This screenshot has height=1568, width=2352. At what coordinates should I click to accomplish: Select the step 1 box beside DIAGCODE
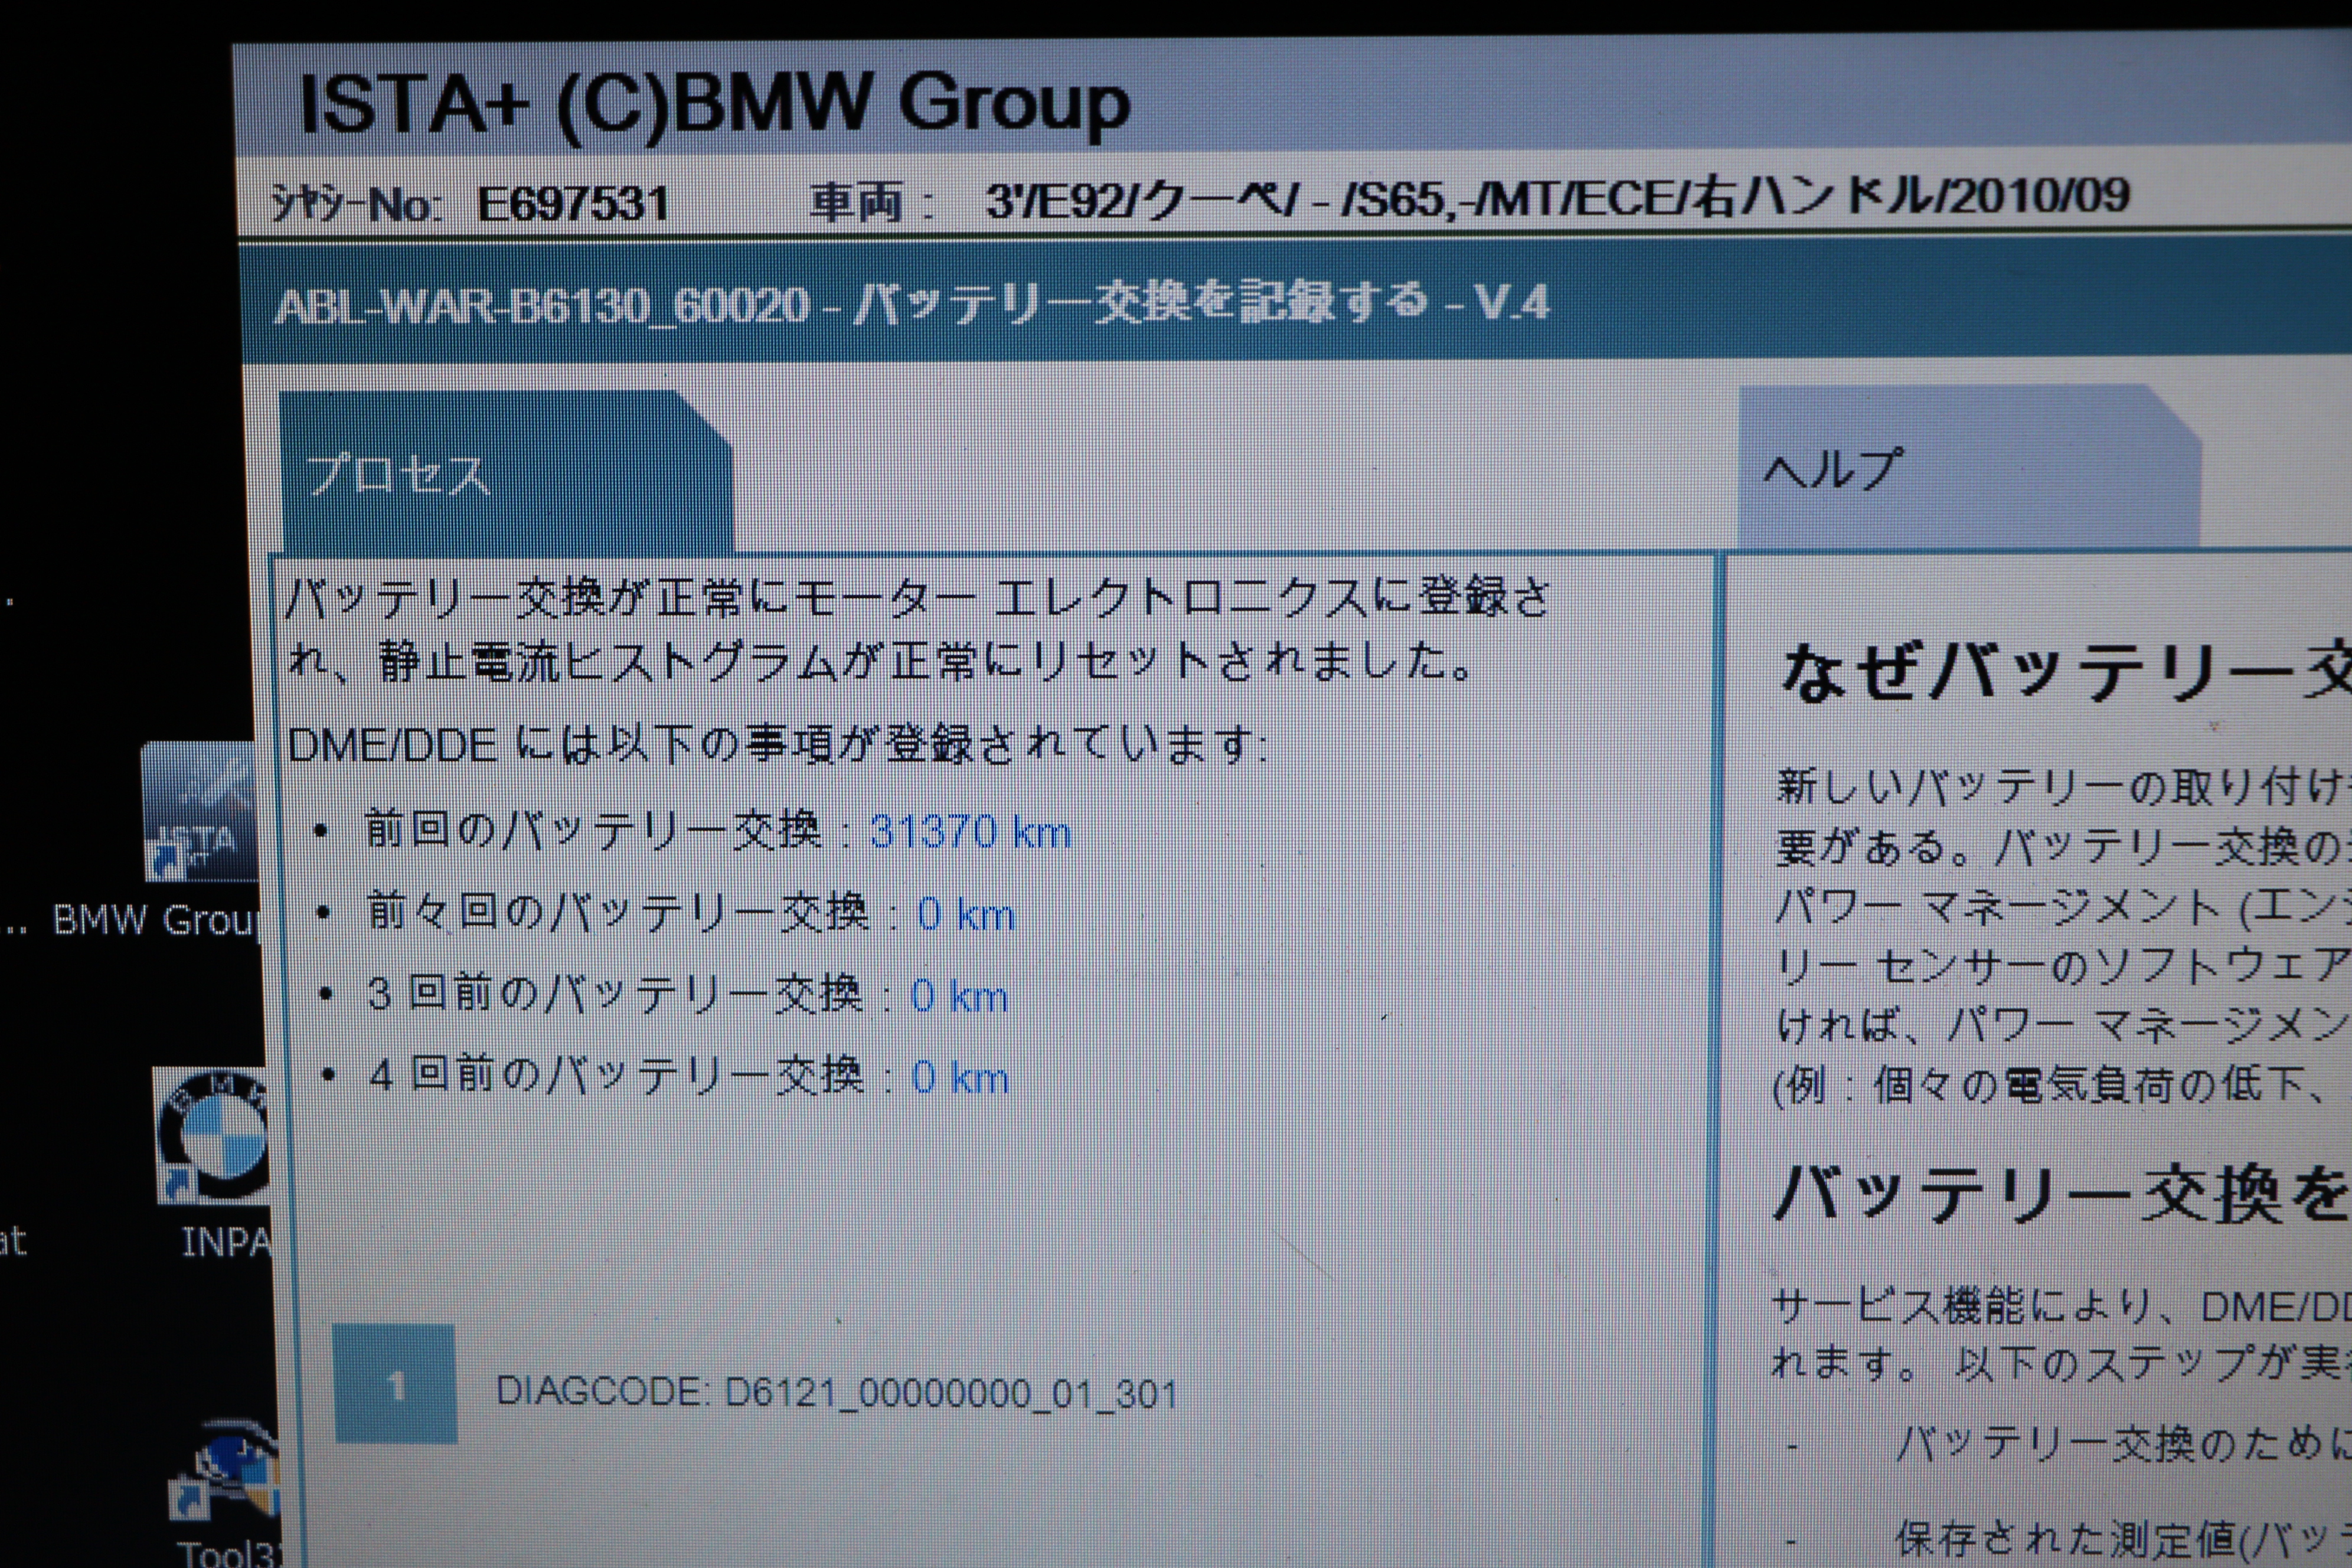[395, 1384]
